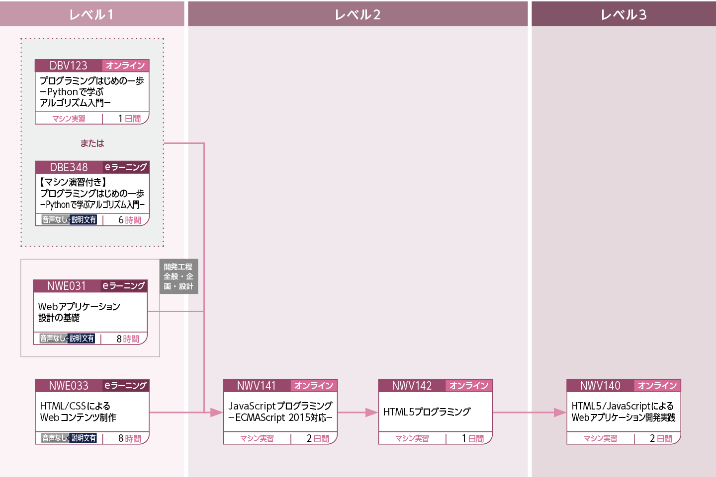The width and height of the screenshot is (716, 477).
Task: Click the NWV142 course code header
Action: click(412, 386)
